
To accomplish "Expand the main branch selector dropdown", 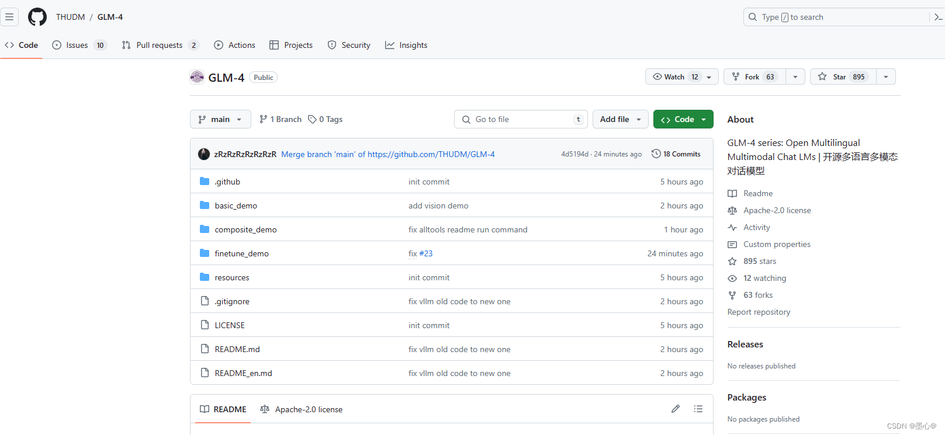I will [x=220, y=119].
